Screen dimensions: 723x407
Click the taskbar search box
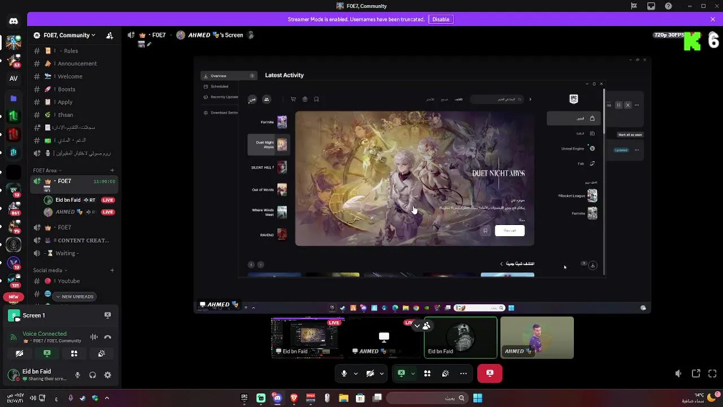pos(428,398)
